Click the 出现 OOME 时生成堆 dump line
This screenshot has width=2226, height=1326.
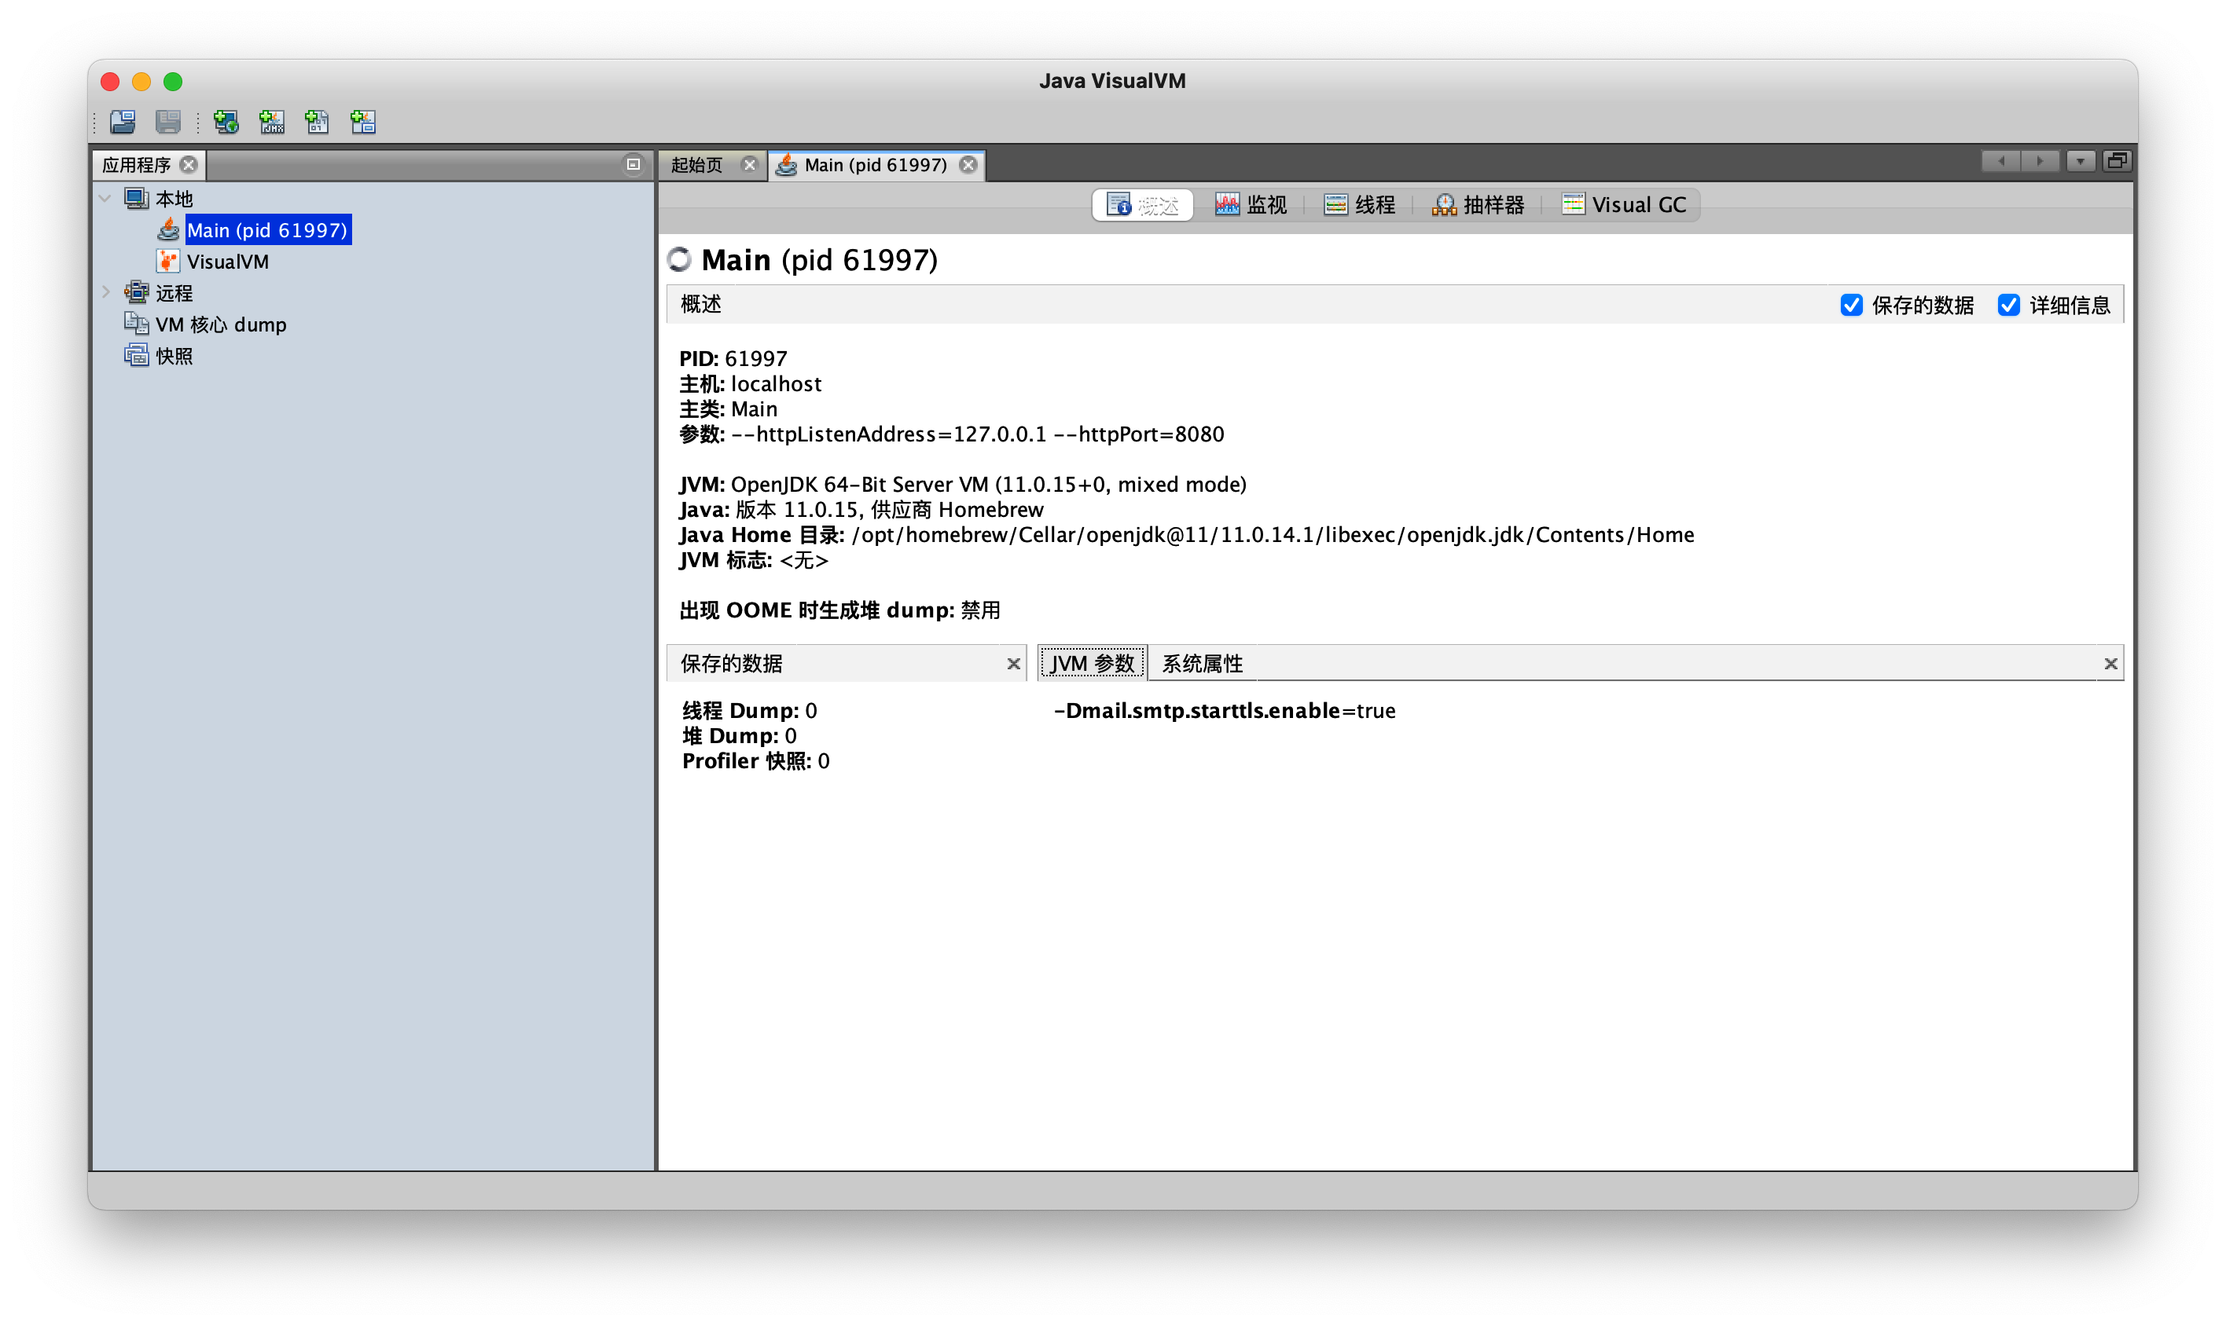839,610
